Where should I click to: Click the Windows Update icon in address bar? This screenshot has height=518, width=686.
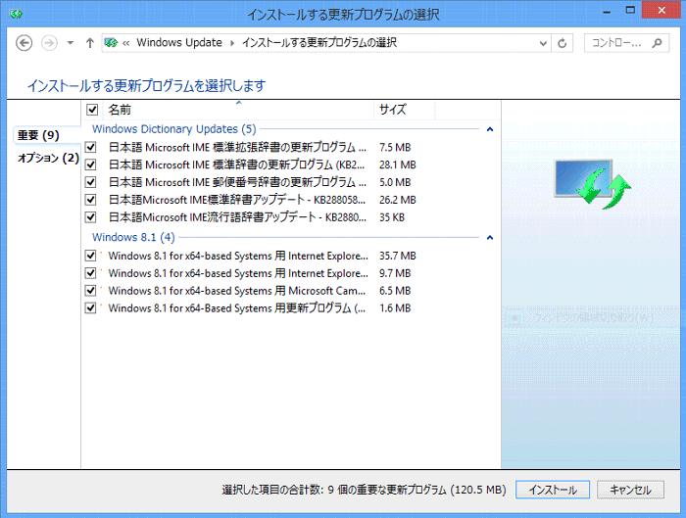click(x=111, y=43)
